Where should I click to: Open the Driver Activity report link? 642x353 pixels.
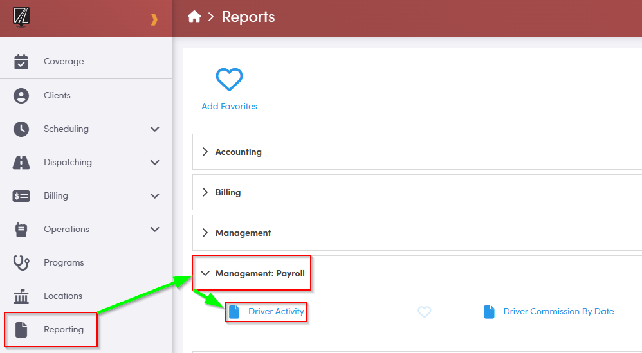coord(276,312)
